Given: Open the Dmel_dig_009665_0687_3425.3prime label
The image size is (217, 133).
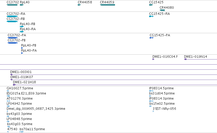Looking at the screenshot, I should tap(36, 109).
